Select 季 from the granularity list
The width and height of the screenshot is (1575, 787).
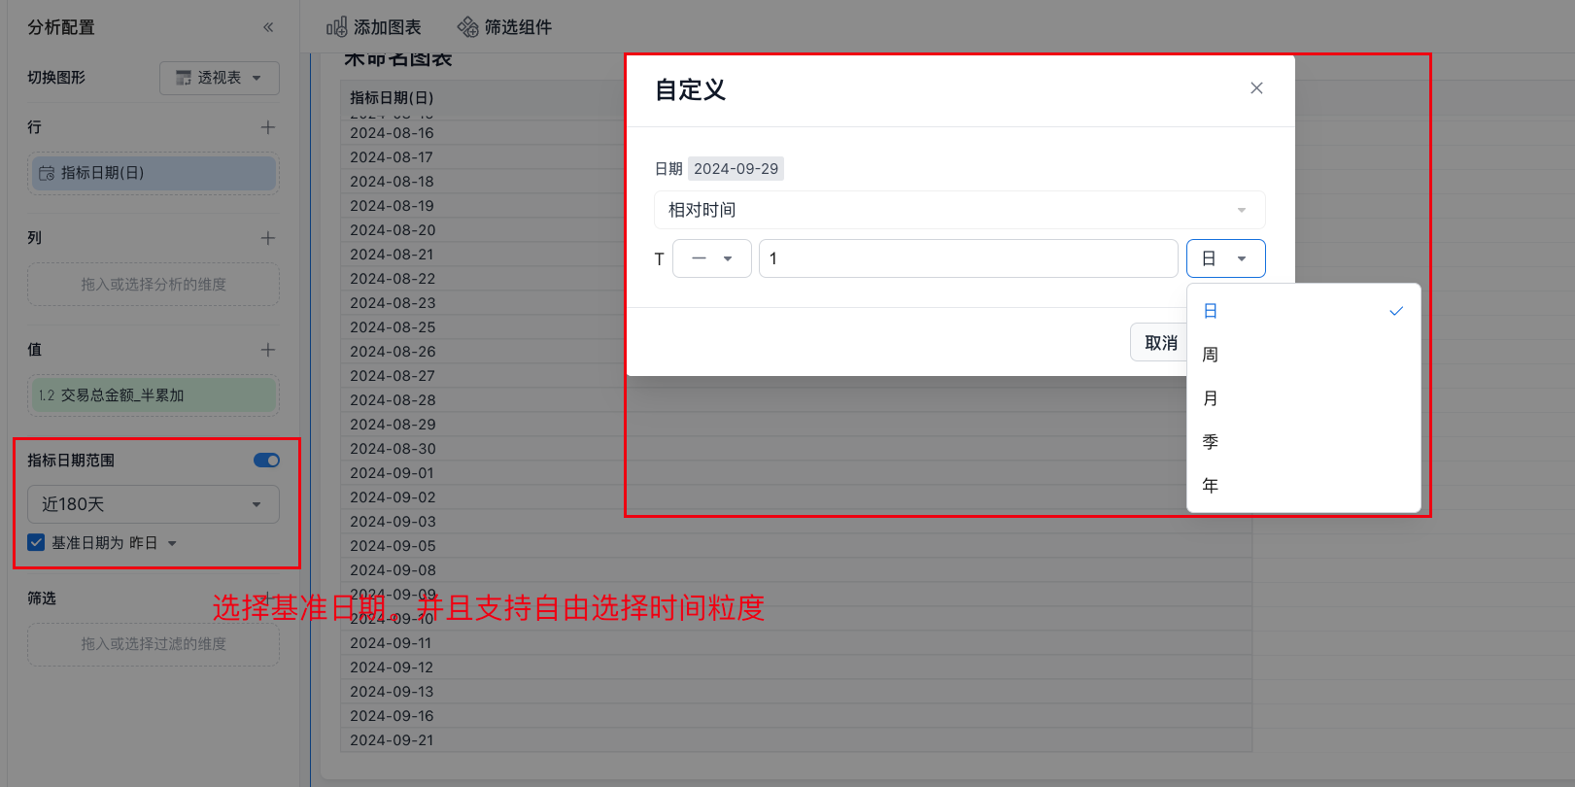[x=1211, y=442]
